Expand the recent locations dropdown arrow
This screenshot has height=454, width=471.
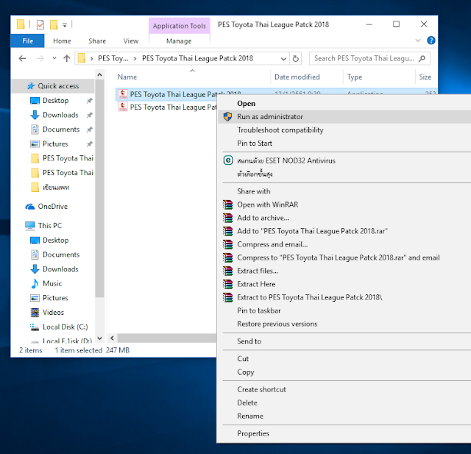point(54,58)
